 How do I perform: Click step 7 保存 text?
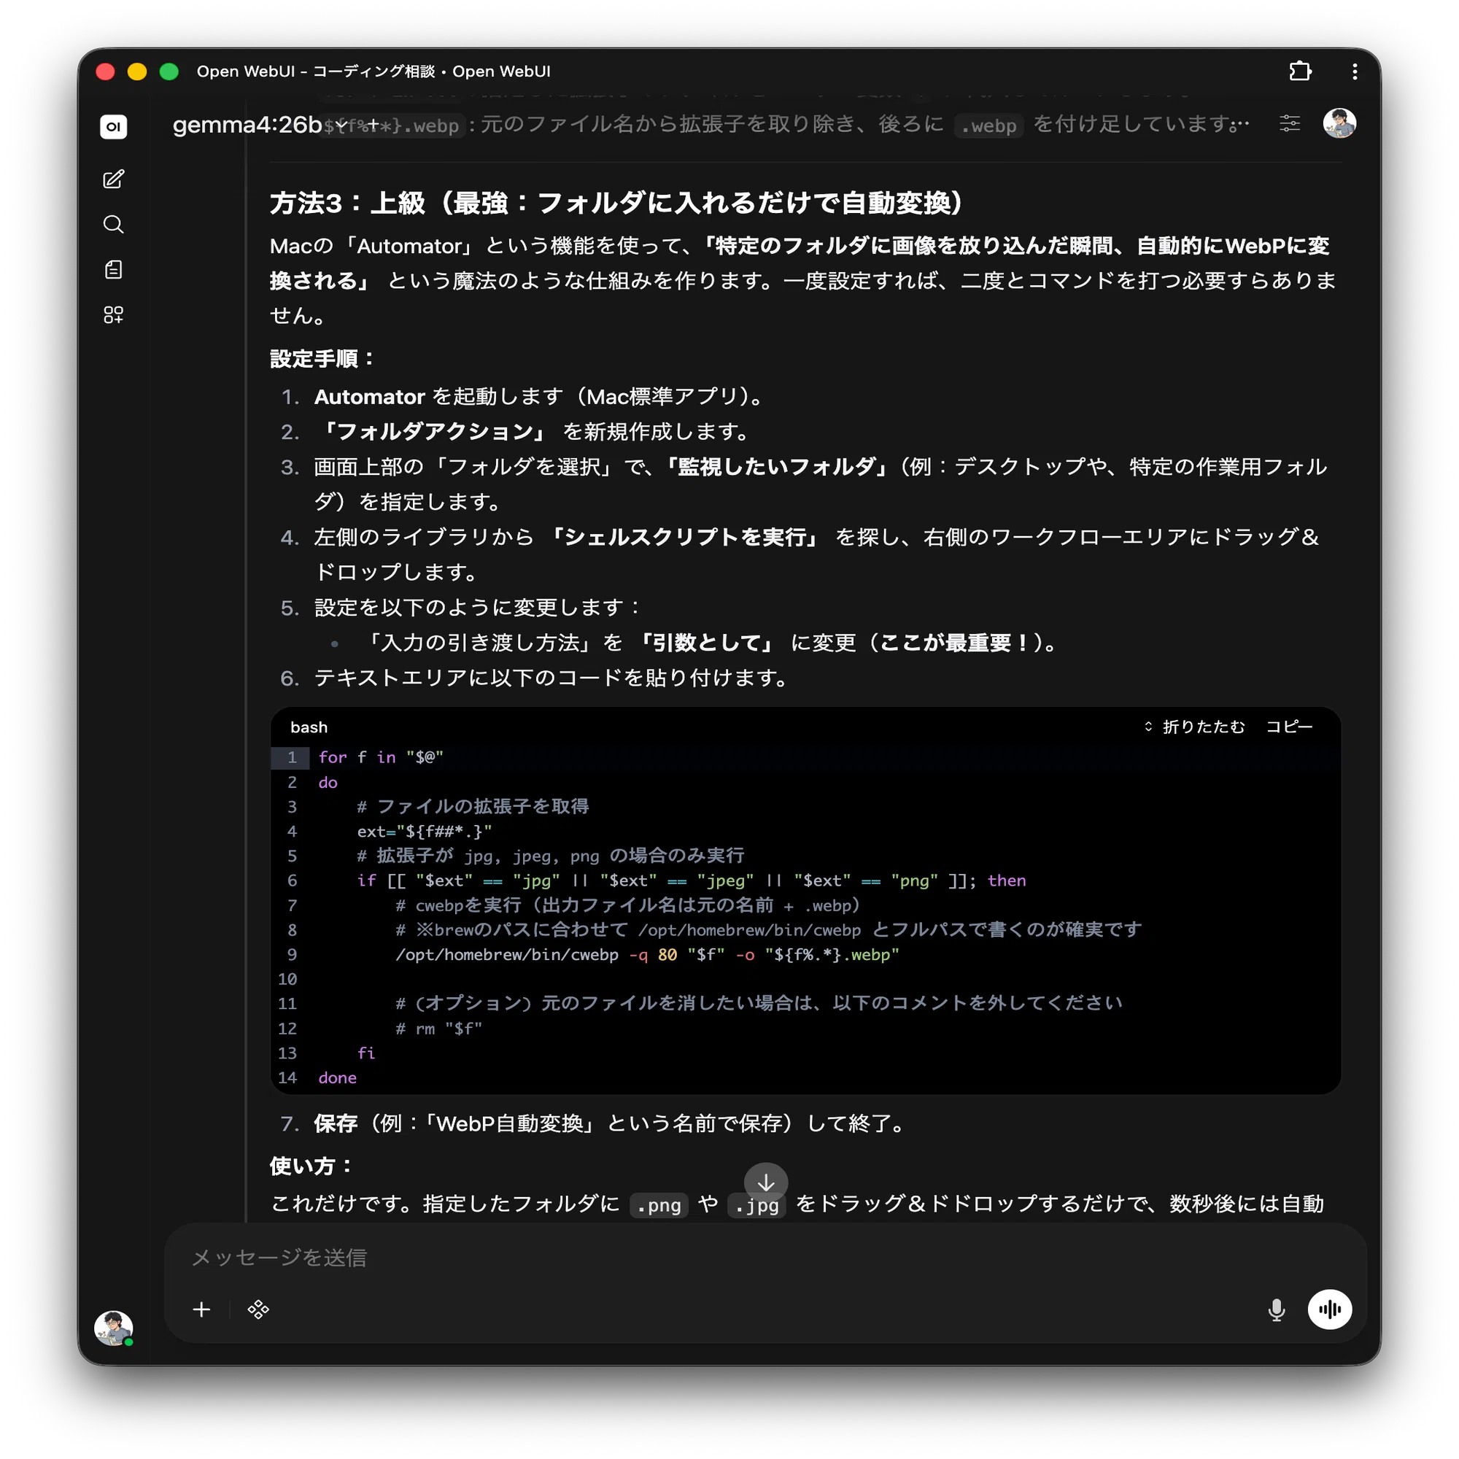(x=336, y=1123)
